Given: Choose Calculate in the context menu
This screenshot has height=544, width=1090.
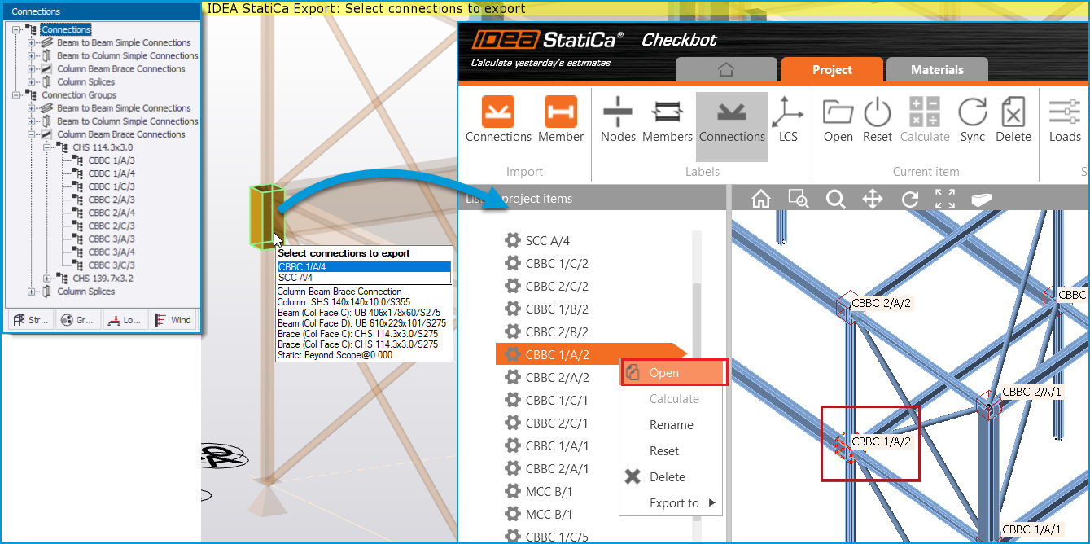Looking at the screenshot, I should point(673,399).
